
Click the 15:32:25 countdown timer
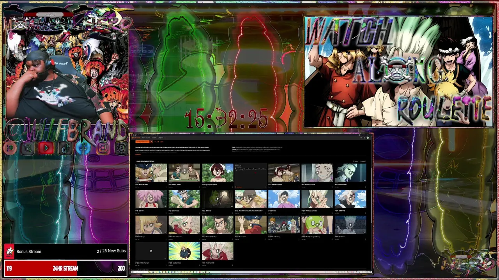point(226,118)
